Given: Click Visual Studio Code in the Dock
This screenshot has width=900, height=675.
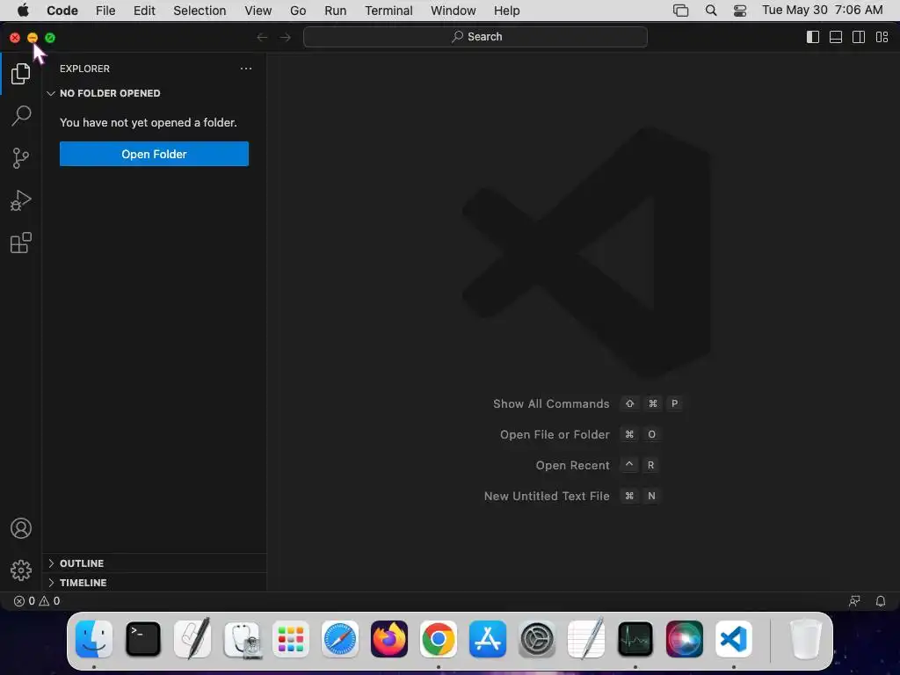Looking at the screenshot, I should pyautogui.click(x=734, y=639).
